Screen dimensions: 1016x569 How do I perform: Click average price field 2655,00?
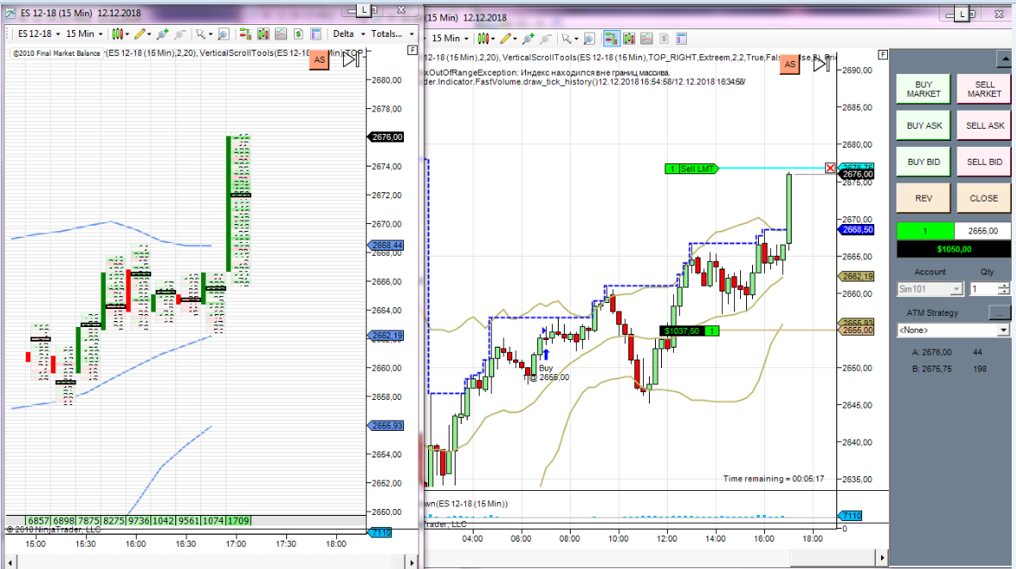982,231
